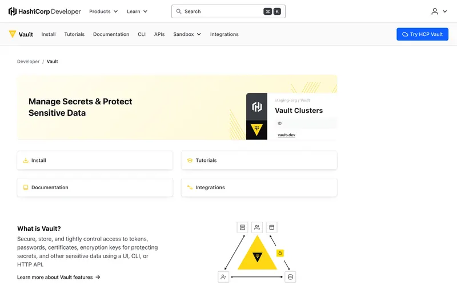Click the pipeline icon on Integrations card

pos(190,188)
